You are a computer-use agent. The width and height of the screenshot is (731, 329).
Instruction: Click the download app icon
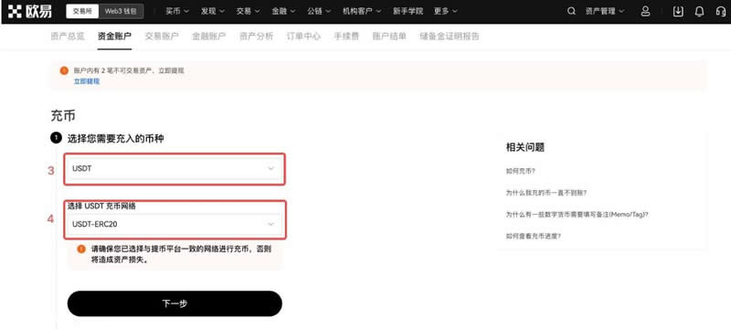[678, 11]
